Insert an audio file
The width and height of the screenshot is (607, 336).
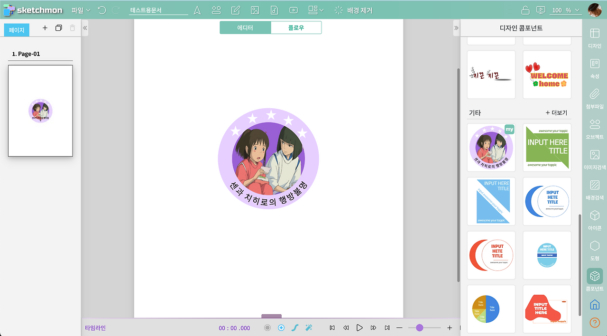pyautogui.click(x=274, y=10)
